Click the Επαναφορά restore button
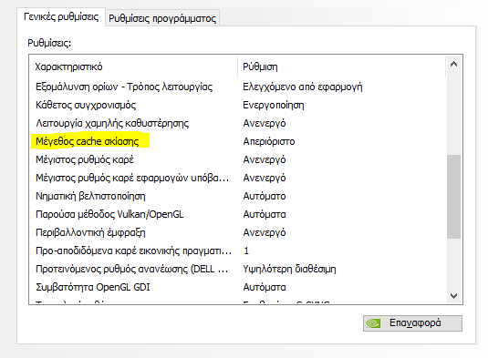This screenshot has height=358, width=488. (412, 323)
